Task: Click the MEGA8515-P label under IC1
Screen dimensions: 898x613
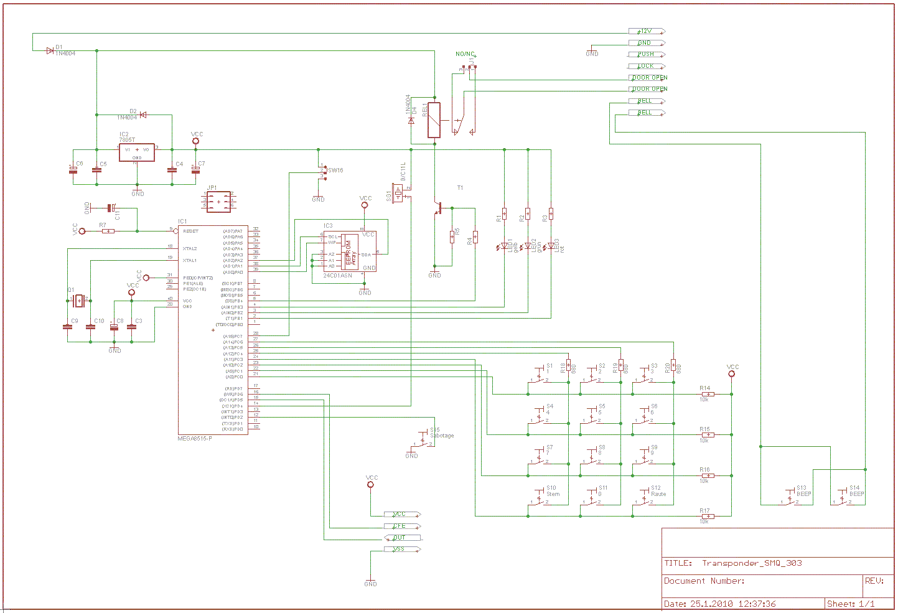Action: (x=195, y=439)
